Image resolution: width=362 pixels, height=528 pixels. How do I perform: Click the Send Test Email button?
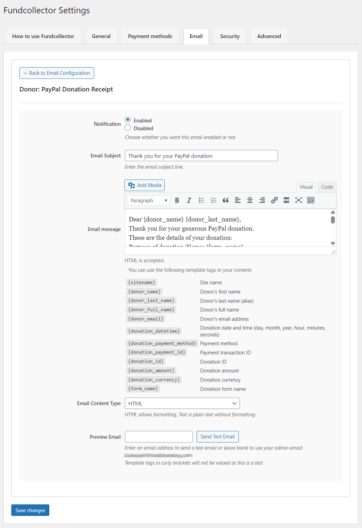(217, 437)
